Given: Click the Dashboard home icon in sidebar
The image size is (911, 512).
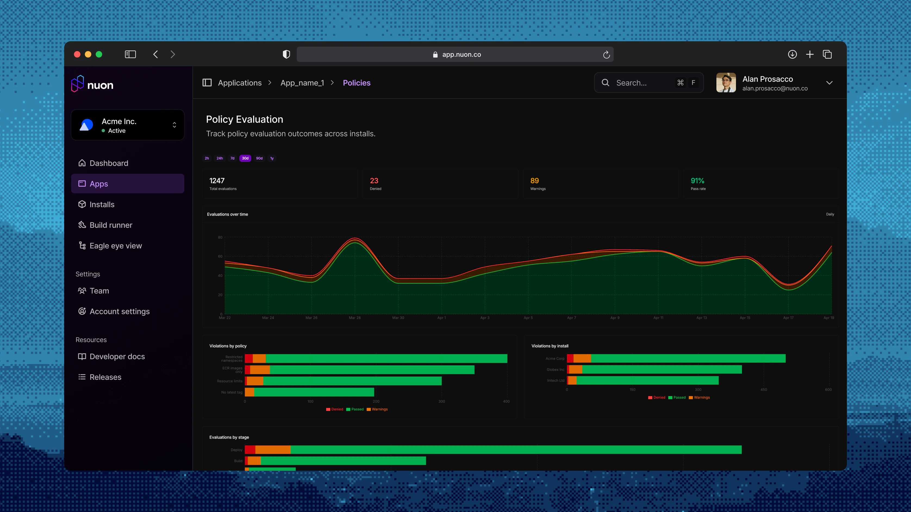Looking at the screenshot, I should click(82, 163).
